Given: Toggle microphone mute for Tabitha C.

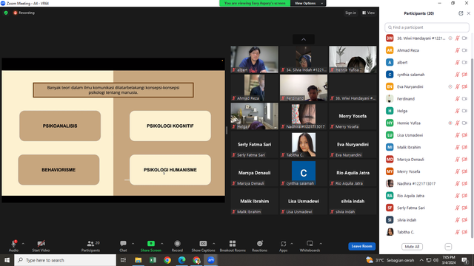Looking at the screenshot, I should pos(458,232).
